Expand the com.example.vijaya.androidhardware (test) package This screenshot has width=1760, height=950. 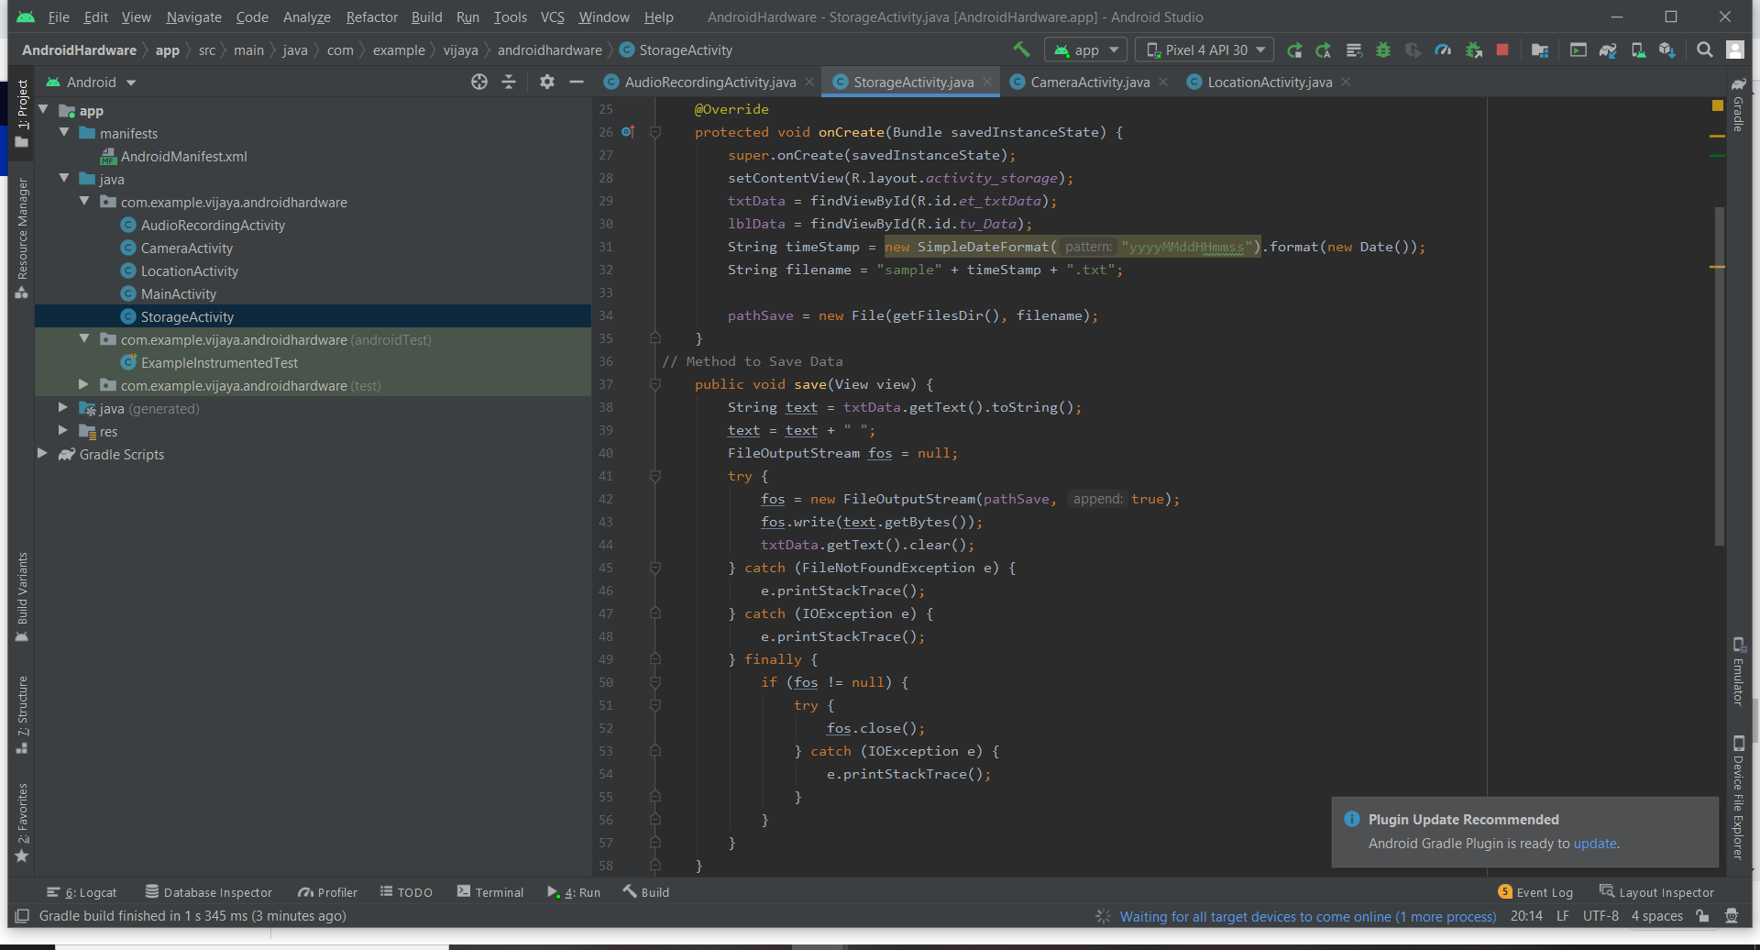(83, 385)
